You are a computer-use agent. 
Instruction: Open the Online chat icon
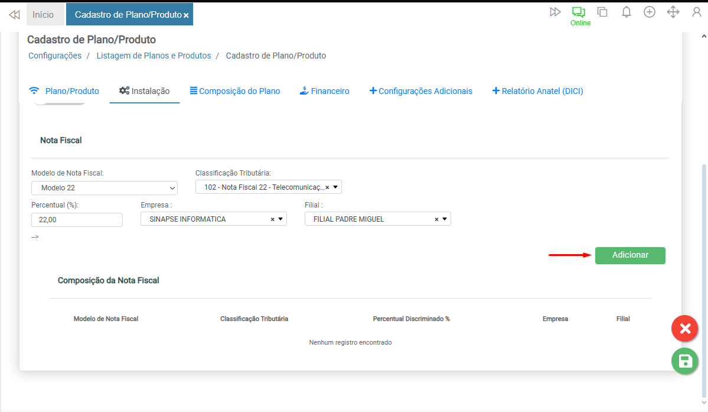pos(578,12)
